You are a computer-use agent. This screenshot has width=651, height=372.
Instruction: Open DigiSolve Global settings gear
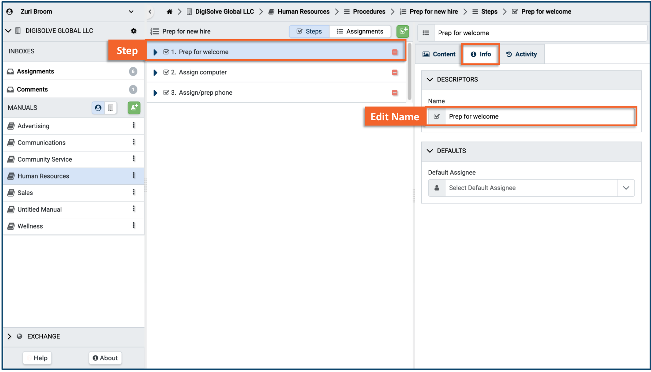(134, 31)
